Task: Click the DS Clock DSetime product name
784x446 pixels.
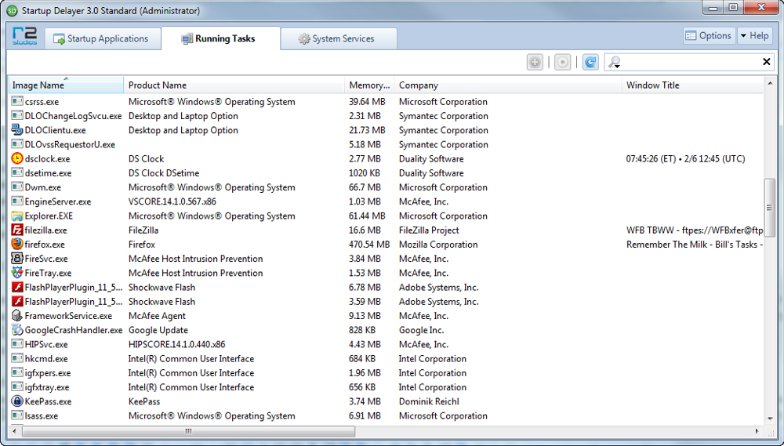Action: [164, 173]
